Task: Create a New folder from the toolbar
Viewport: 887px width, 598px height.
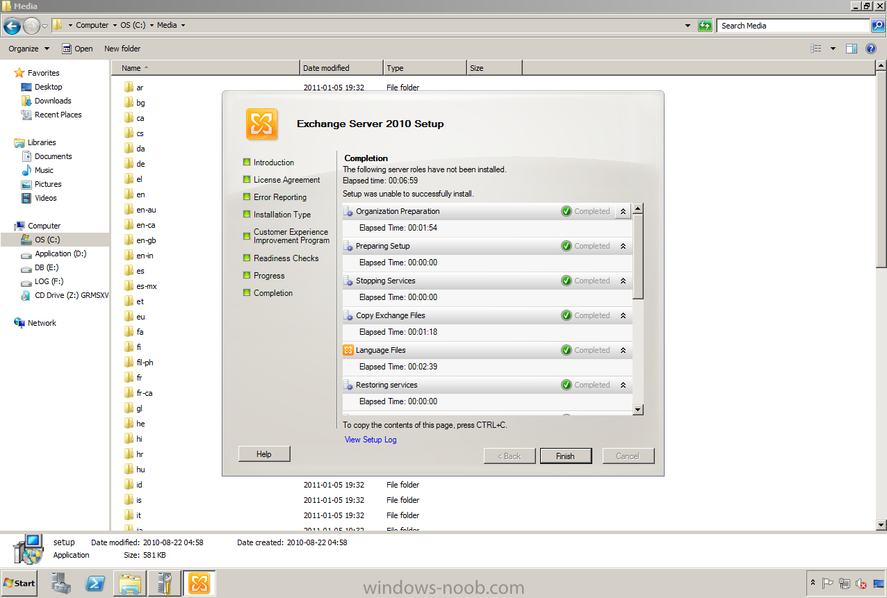Action: (x=122, y=49)
